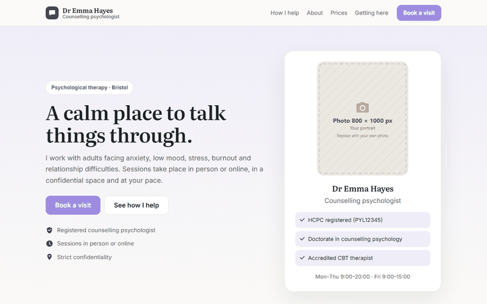
Task: Click the Psychological therapy · Bristol badge
Action: click(89, 88)
